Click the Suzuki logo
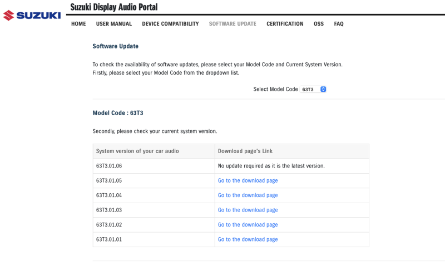This screenshot has width=445, height=270. (32, 16)
